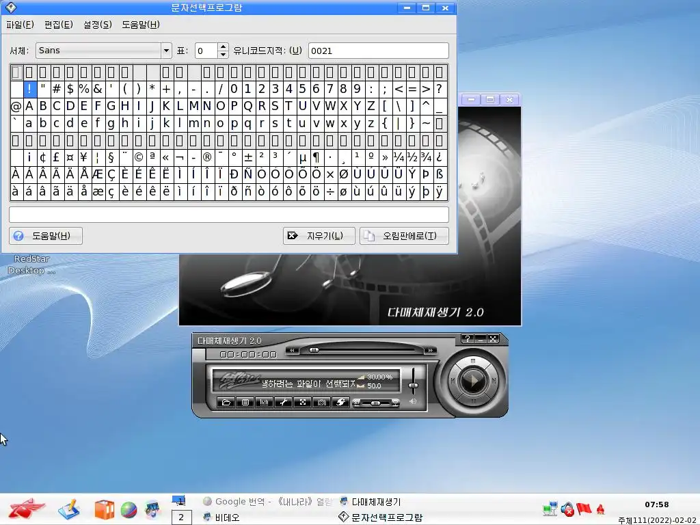Rewind using the seek-back arrows
Viewport: 700px width, 525px height.
[292, 351]
